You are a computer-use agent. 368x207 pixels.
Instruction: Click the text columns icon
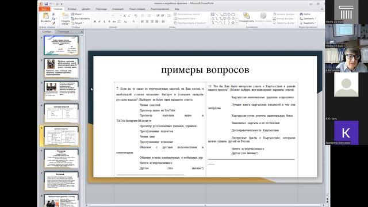click(163, 22)
